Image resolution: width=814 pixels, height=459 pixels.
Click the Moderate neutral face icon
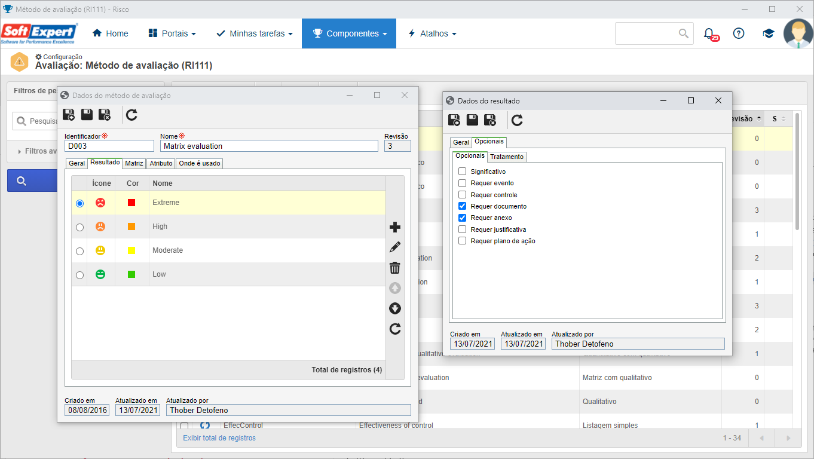click(x=100, y=250)
